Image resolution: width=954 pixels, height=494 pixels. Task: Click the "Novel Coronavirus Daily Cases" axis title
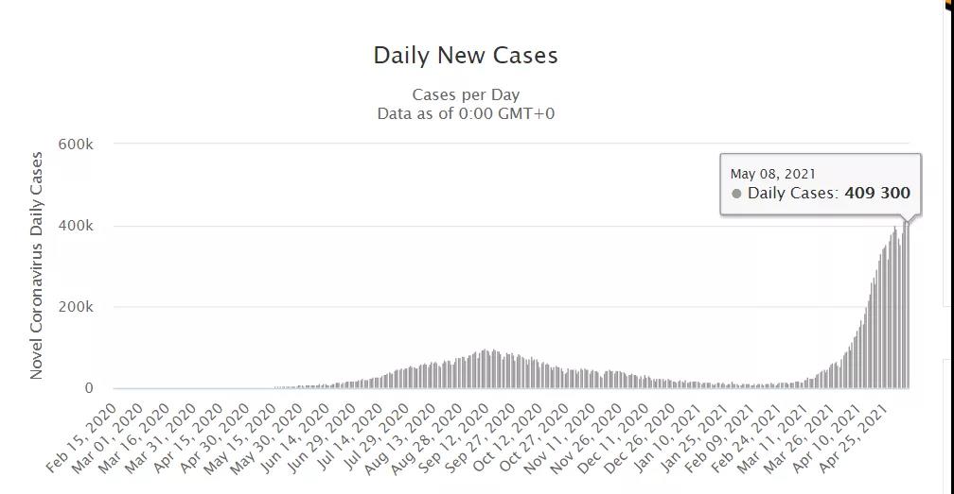point(37,265)
